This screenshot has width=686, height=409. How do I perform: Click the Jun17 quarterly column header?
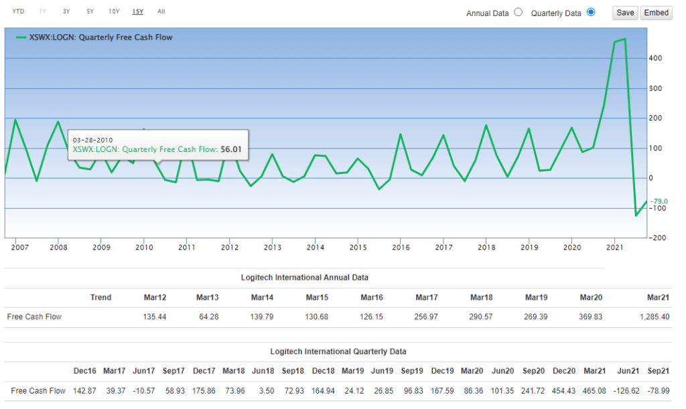pyautogui.click(x=143, y=371)
